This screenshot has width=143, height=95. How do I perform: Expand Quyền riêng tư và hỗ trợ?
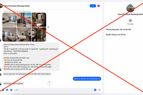(x=116, y=35)
